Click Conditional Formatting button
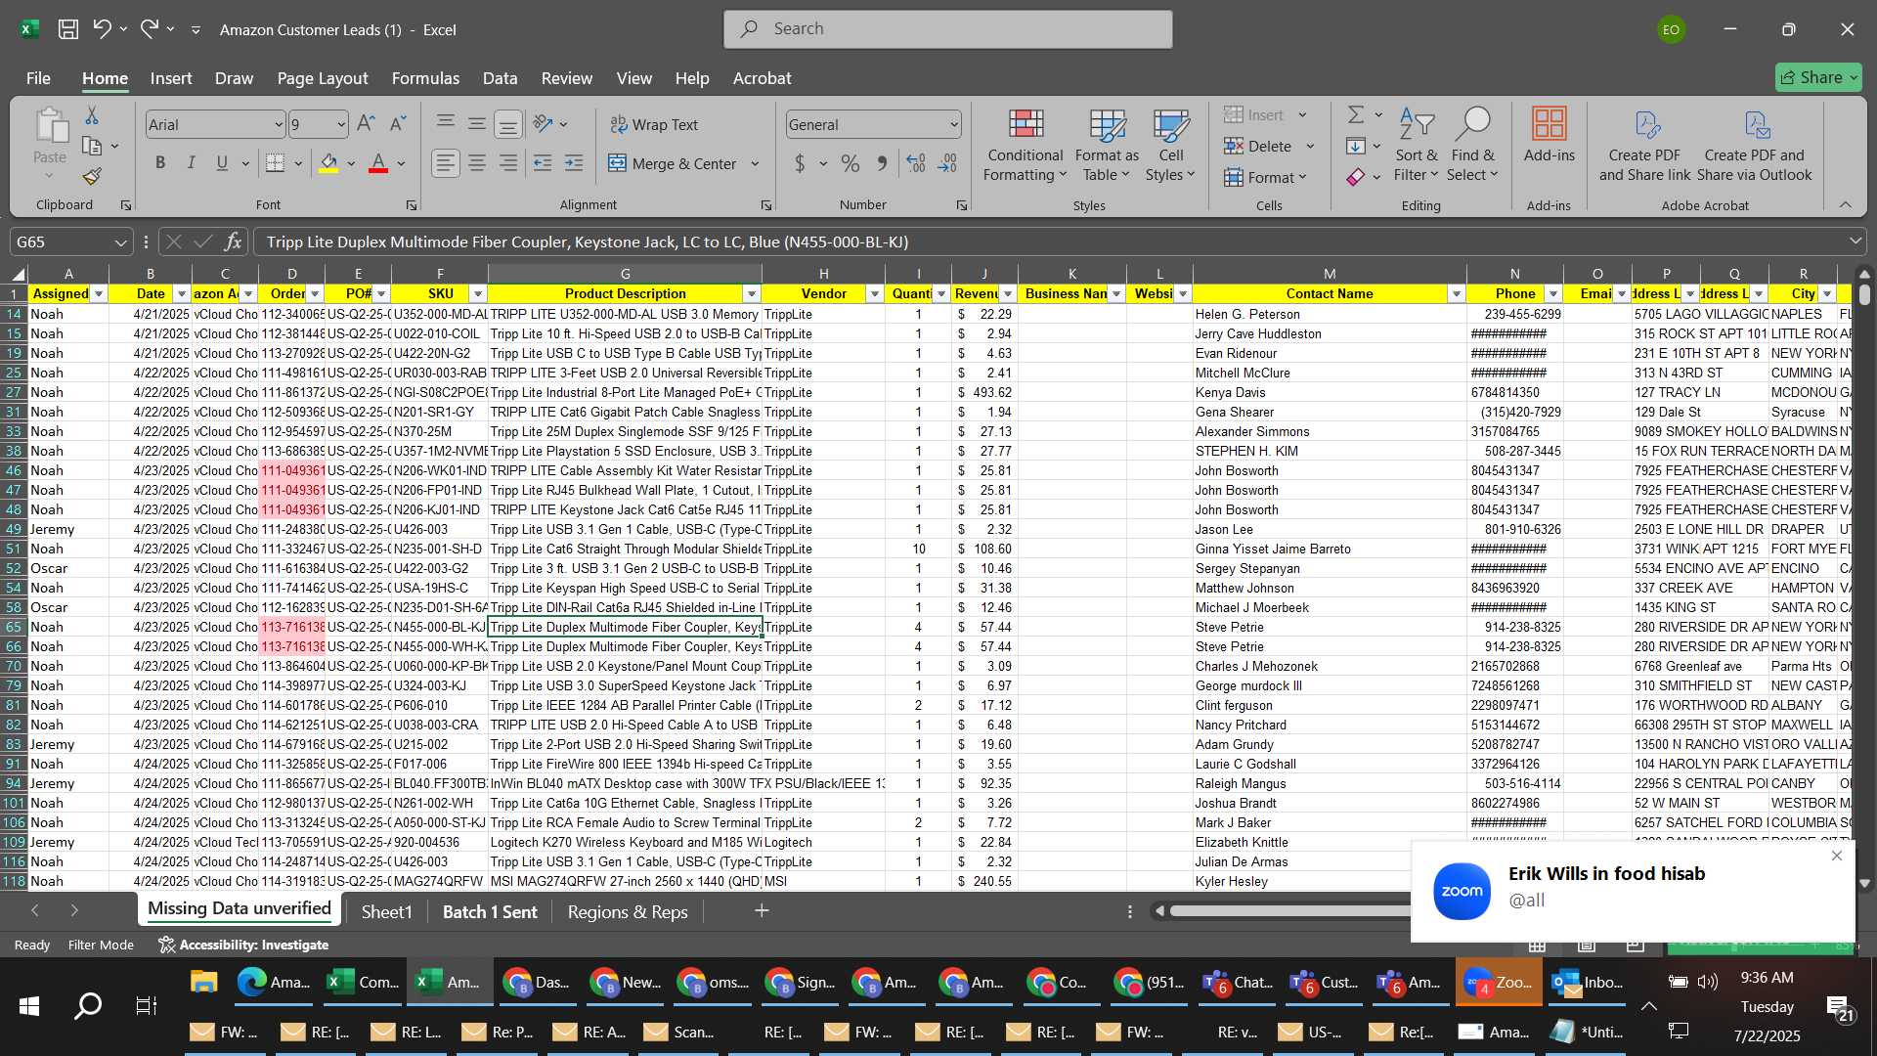The width and height of the screenshot is (1877, 1056). (1025, 145)
